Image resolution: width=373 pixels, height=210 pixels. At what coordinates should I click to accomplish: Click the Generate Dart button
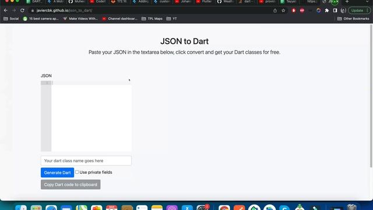pos(57,173)
